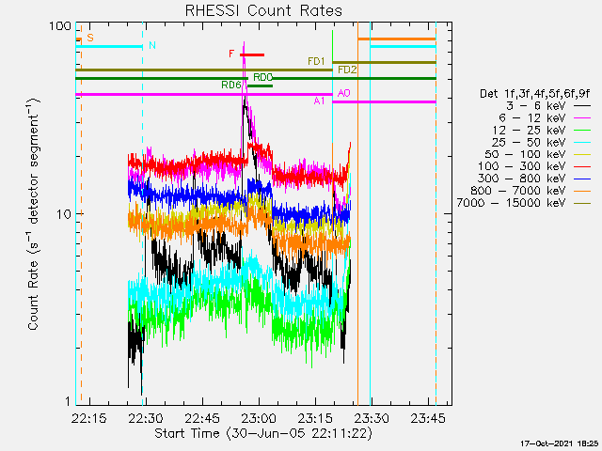The width and height of the screenshot is (602, 451).
Task: Click the solid orange vertical line near 23:26
Action: [x=357, y=213]
